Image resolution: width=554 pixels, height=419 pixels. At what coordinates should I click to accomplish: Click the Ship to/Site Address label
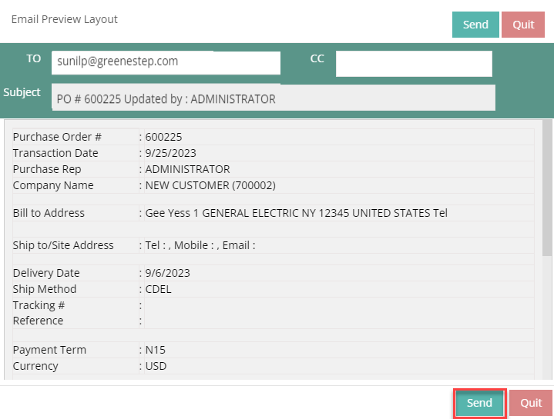tap(63, 245)
